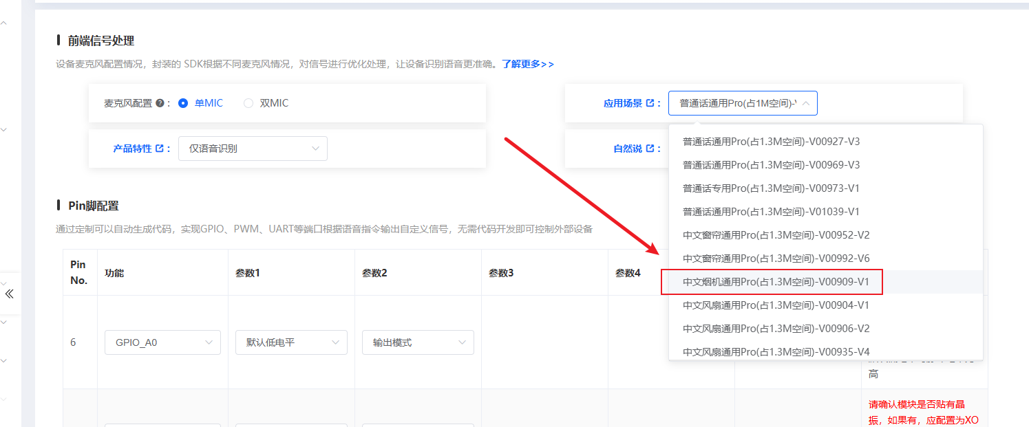Click external link icon next to 应用场景
1029x427 pixels.
(x=650, y=103)
